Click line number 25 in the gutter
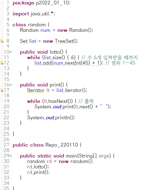This screenshot has height=190, width=147. 7,134
